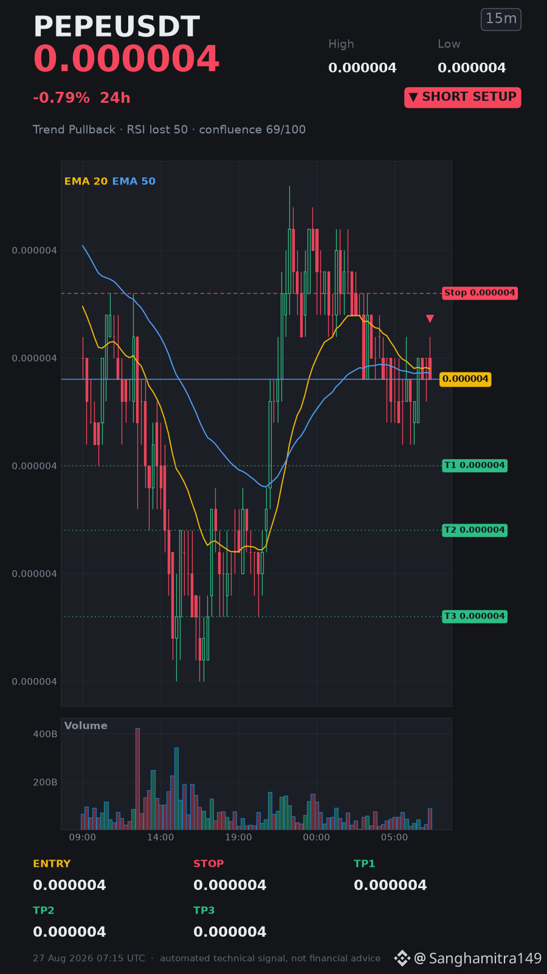Image resolution: width=547 pixels, height=974 pixels.
Task: Click the 15m timeframe badge
Action: click(501, 19)
